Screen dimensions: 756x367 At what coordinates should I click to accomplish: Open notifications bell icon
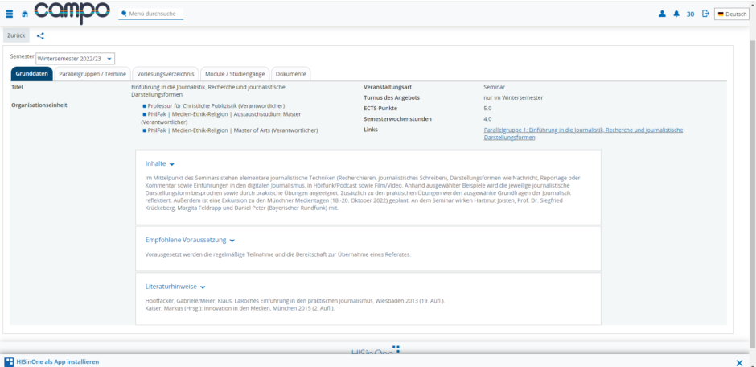tap(676, 14)
